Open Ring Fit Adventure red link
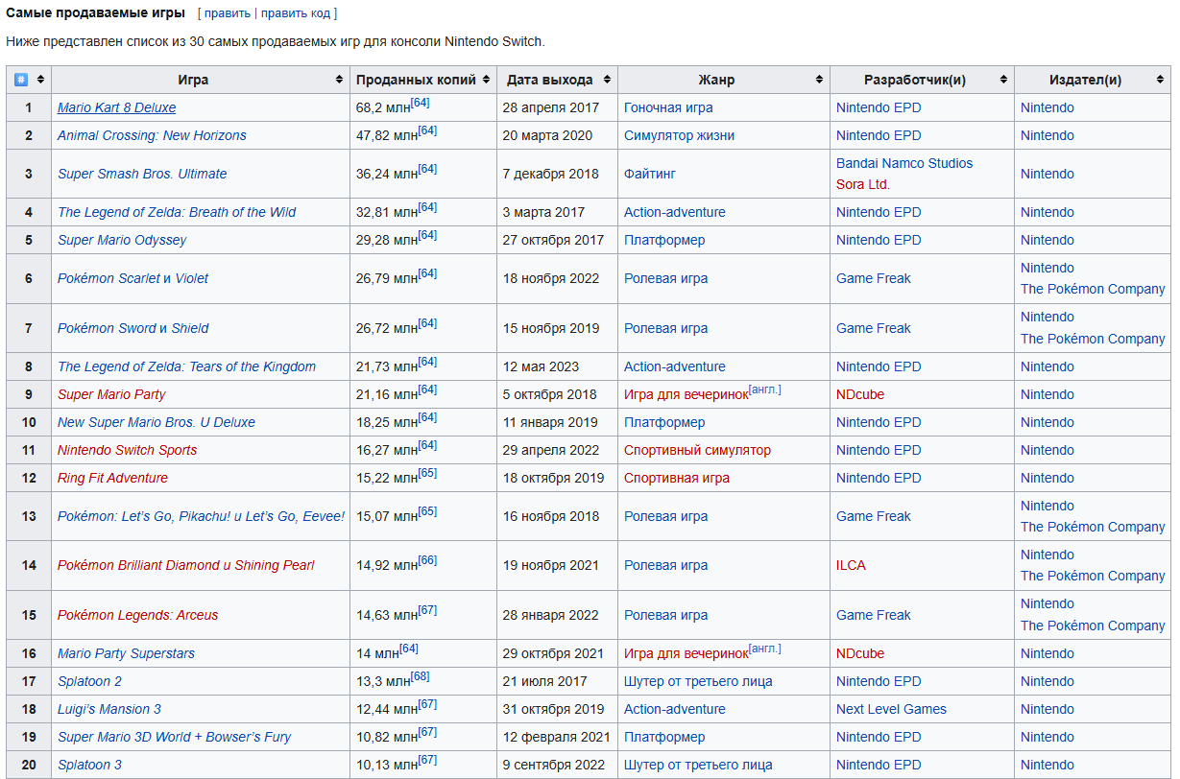The height and width of the screenshot is (779, 1180). pyautogui.click(x=112, y=478)
